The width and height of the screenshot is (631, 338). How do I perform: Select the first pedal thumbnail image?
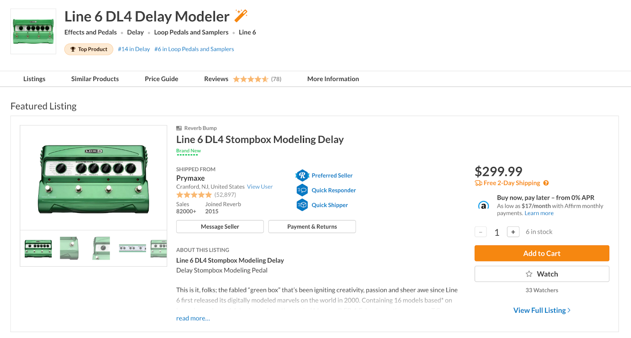[38, 249]
